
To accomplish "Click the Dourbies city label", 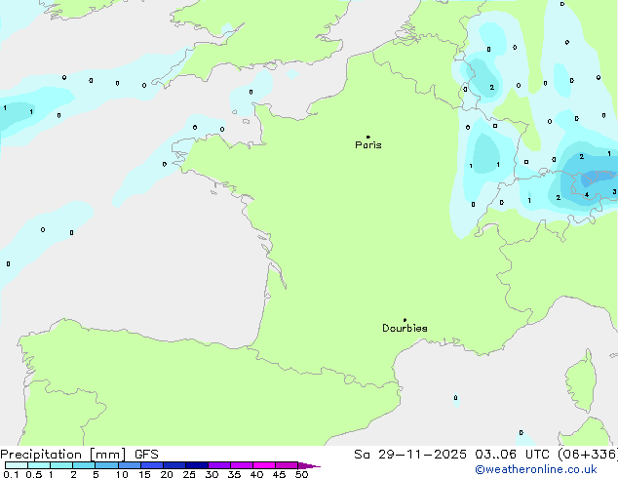I will 405,328.
